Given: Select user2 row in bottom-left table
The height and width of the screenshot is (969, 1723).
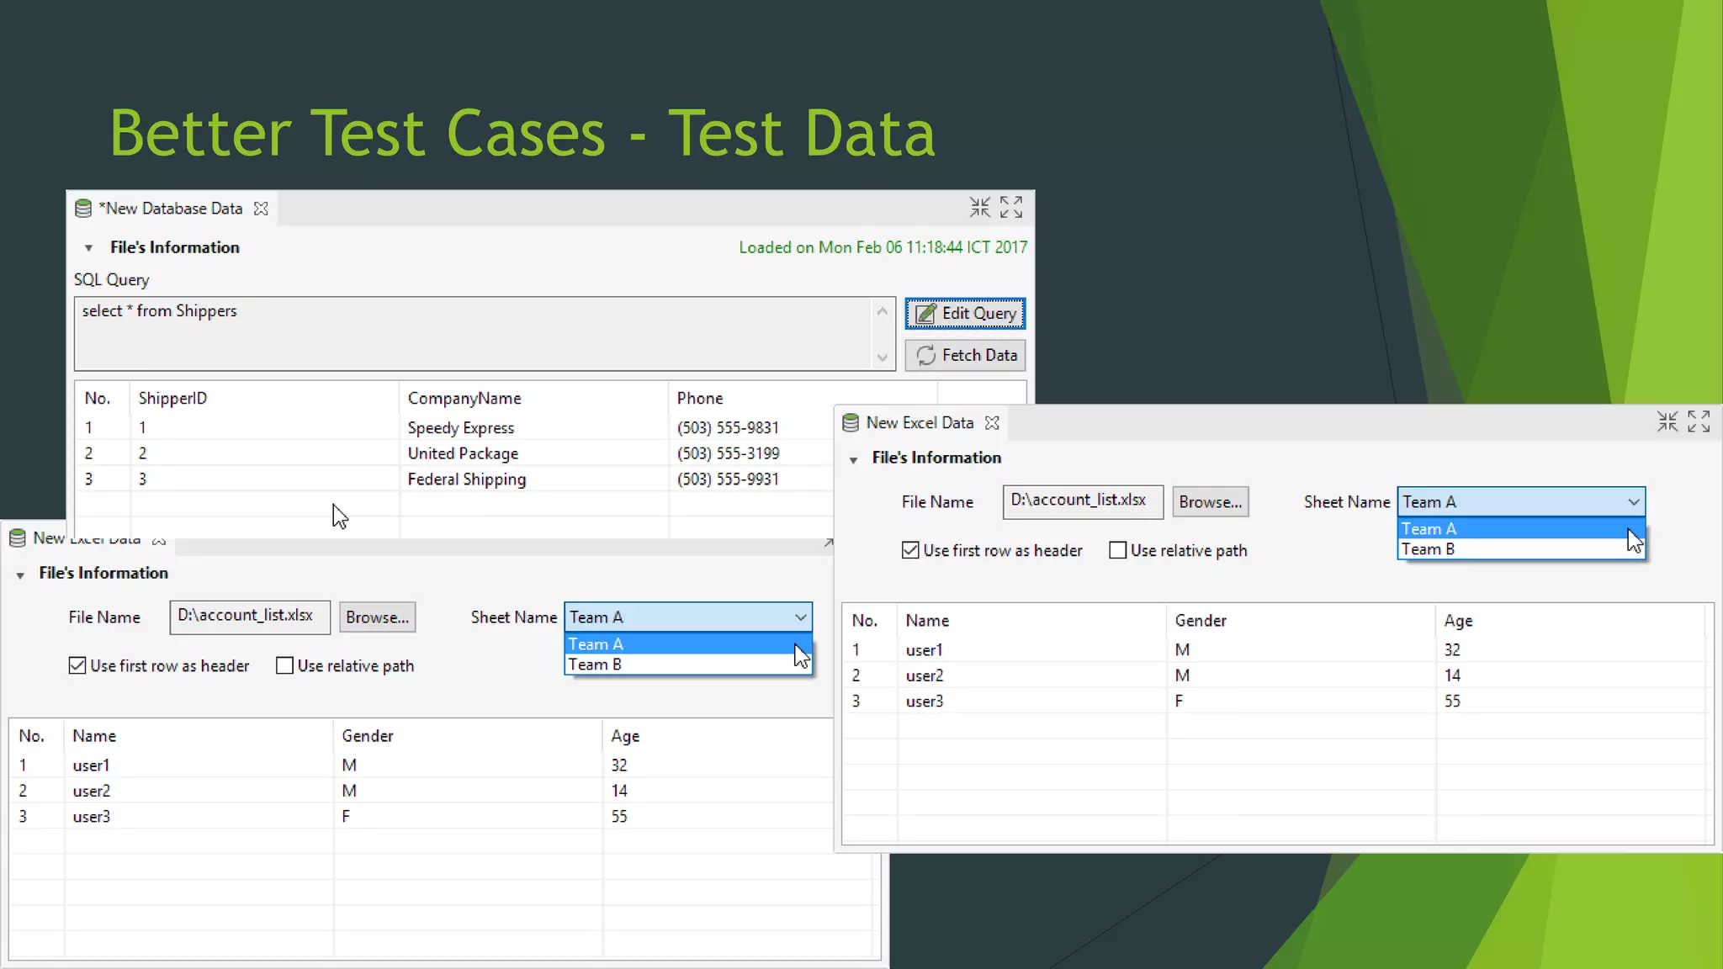Looking at the screenshot, I should 421,791.
